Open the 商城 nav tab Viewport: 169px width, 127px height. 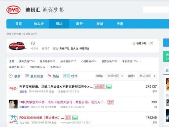100,24
